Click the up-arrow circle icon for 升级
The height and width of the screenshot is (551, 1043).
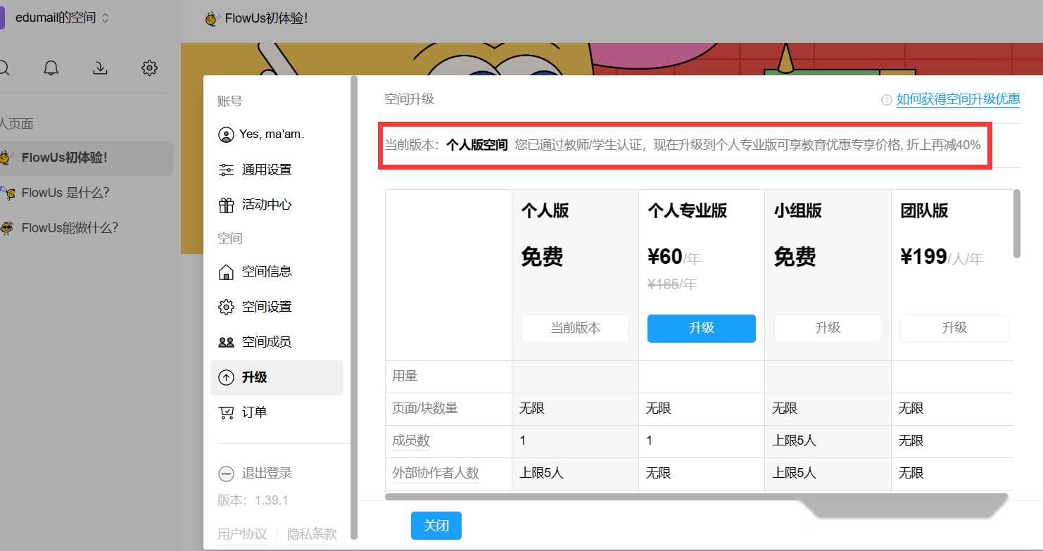[226, 377]
